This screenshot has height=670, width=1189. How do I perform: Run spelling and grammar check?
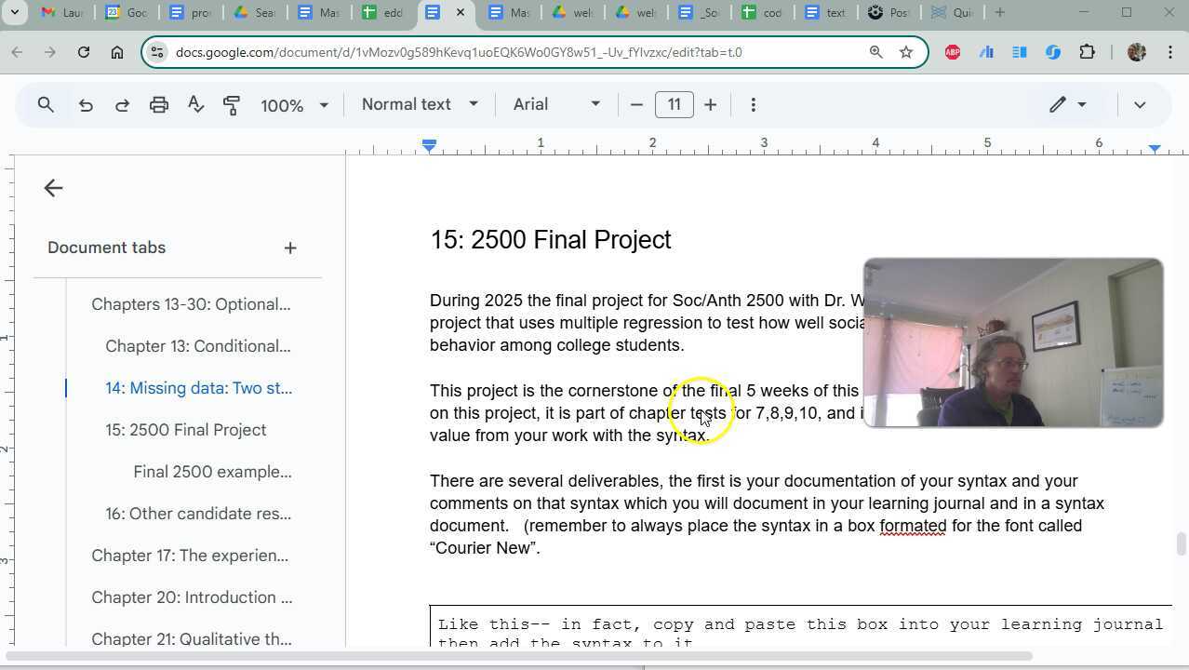coord(195,105)
